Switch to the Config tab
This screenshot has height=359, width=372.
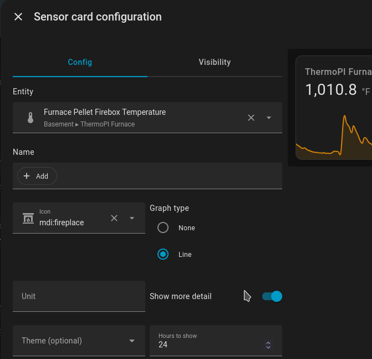point(80,62)
